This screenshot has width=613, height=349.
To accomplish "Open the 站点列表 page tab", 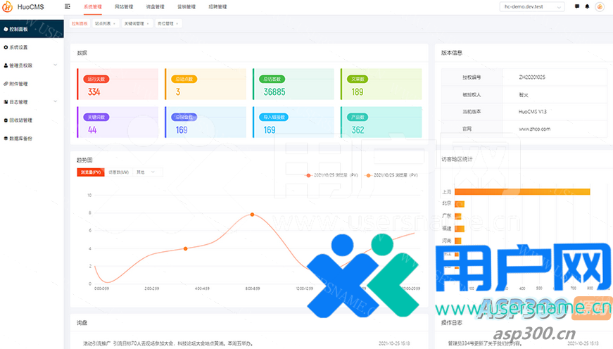I will pyautogui.click(x=104, y=23).
